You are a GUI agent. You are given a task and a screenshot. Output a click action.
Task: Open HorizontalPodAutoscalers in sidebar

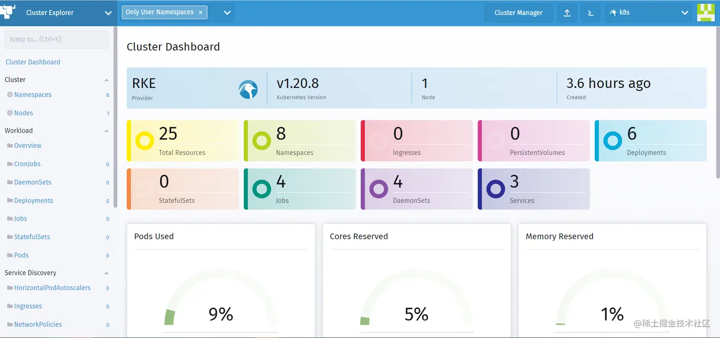pos(52,288)
